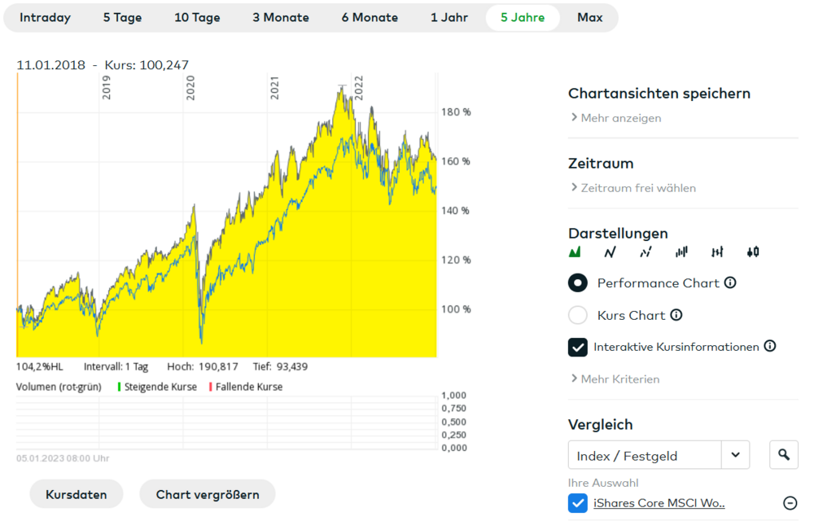Open Zeitraum frei wählen link
The height and width of the screenshot is (521, 814).
633,188
